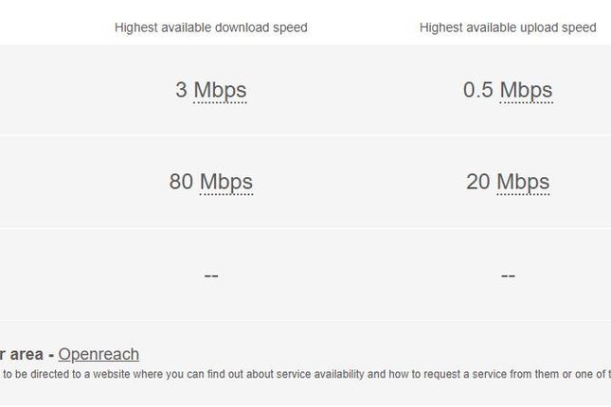611x407 pixels.
Task: Click the number 0.5 in upload column
Action: 478,90
